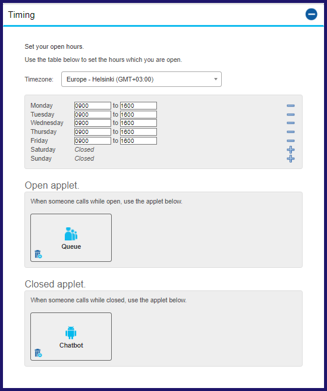Select the Chatbot applet tile
327x391 pixels.
71,336
